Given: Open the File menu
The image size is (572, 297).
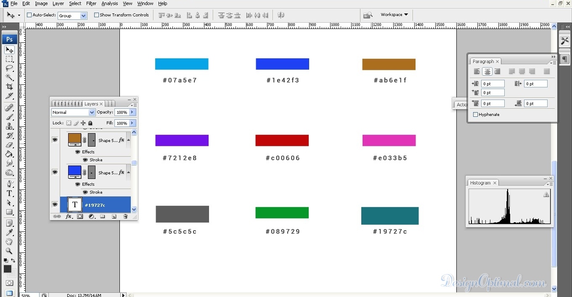Looking at the screenshot, I should [14, 3].
